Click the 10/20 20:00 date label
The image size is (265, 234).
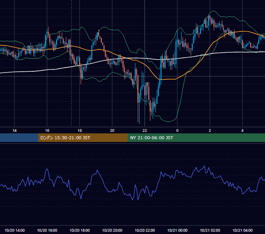[x=112, y=230]
